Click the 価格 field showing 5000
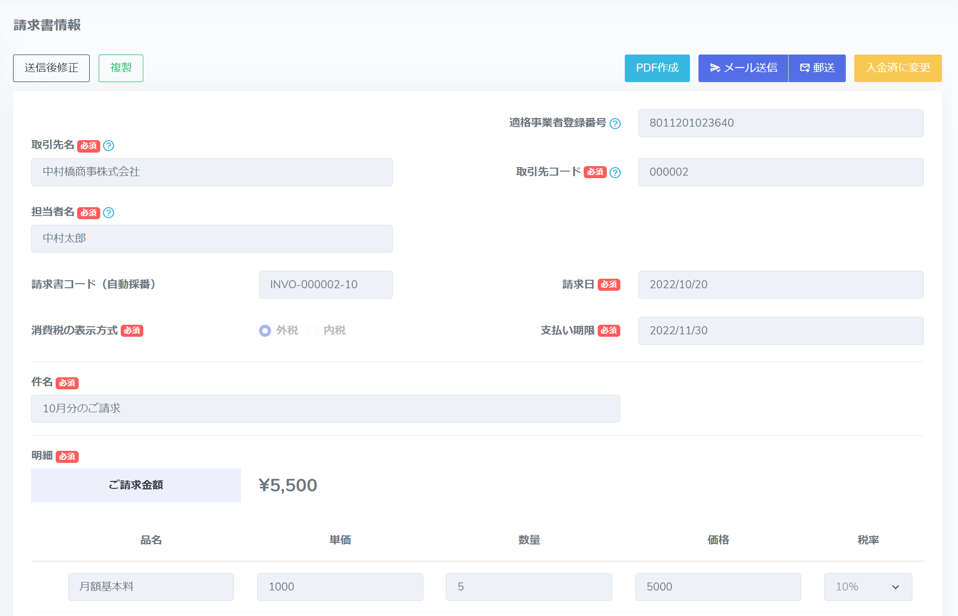958x616 pixels. click(x=718, y=587)
